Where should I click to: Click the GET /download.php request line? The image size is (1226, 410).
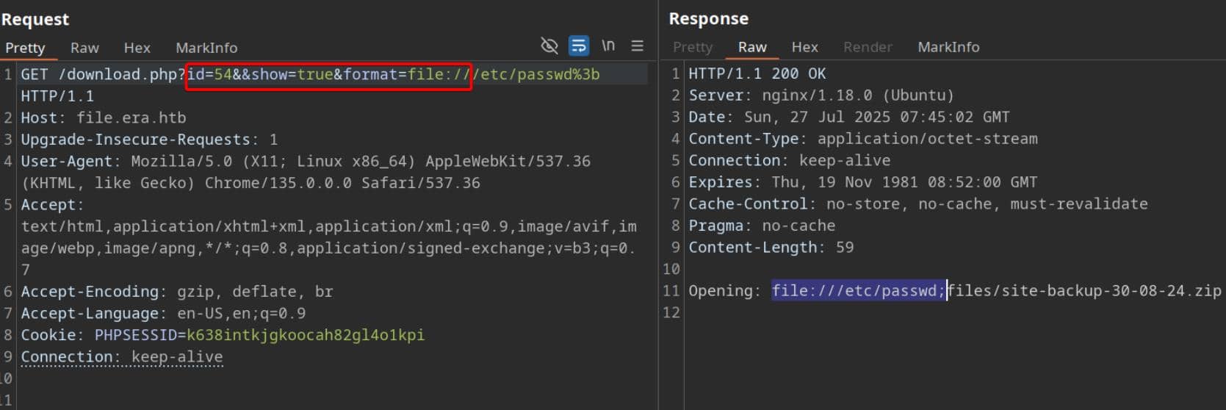point(103,74)
